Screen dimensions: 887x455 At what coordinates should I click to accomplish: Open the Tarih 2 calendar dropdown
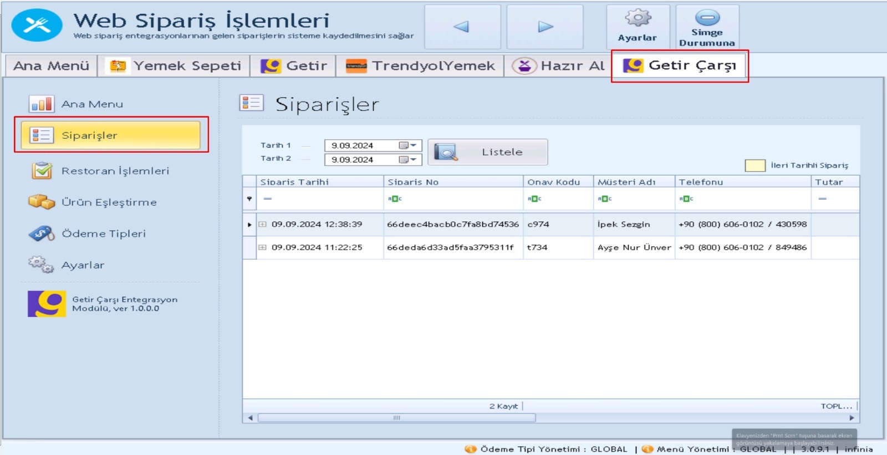(x=408, y=160)
